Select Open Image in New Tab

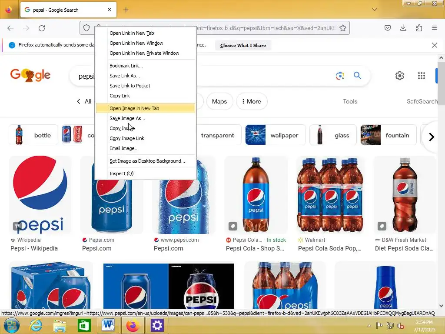(145, 108)
